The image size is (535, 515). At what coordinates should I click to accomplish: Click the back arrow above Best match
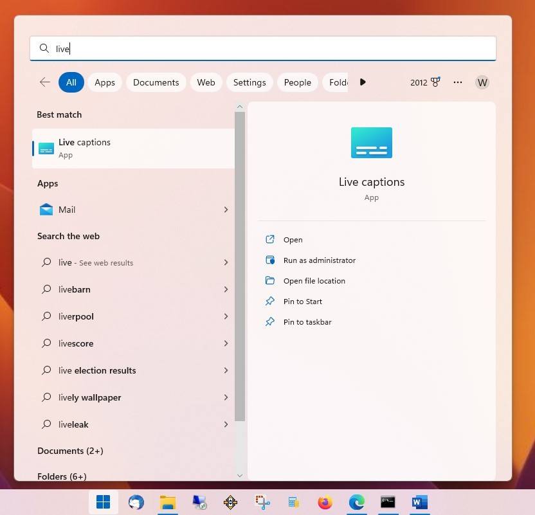click(x=44, y=82)
